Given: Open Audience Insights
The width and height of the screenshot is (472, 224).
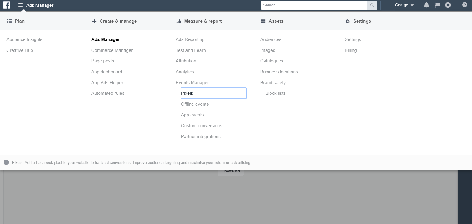Looking at the screenshot, I should [x=25, y=39].
